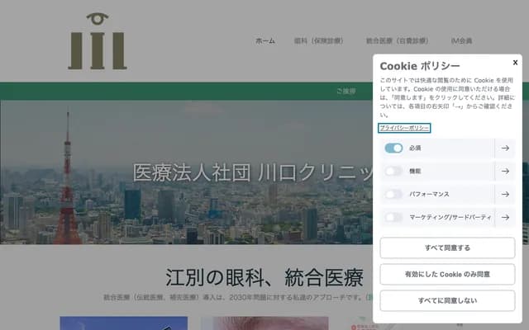Enable the マーケティング/サードパーティ switch

(x=393, y=218)
